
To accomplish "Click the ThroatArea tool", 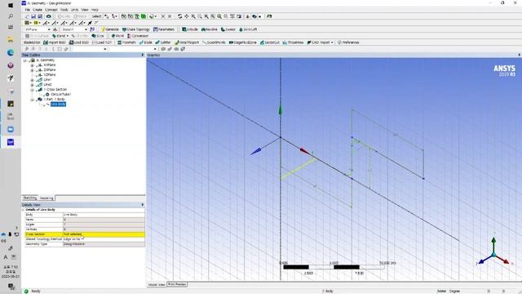I will tap(293, 42).
